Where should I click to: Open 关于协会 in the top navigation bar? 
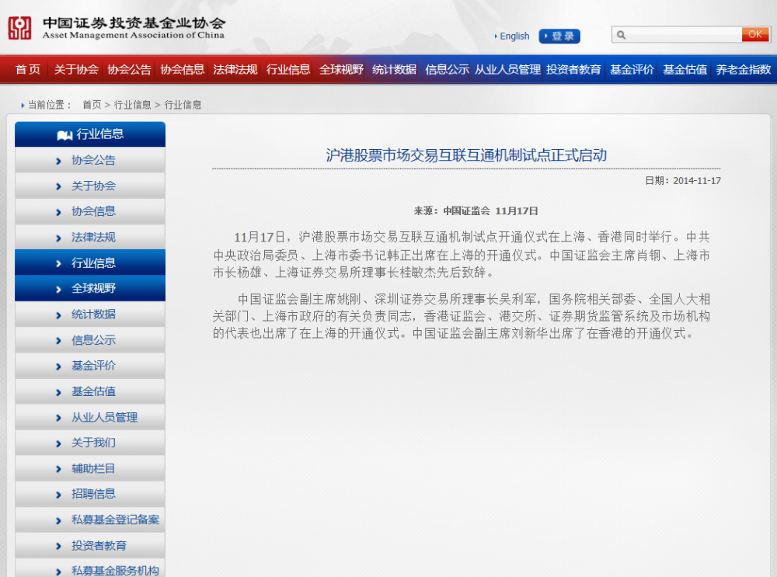tap(76, 69)
